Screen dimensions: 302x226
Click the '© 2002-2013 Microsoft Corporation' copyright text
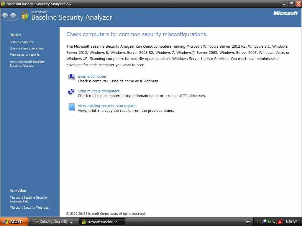point(106,214)
